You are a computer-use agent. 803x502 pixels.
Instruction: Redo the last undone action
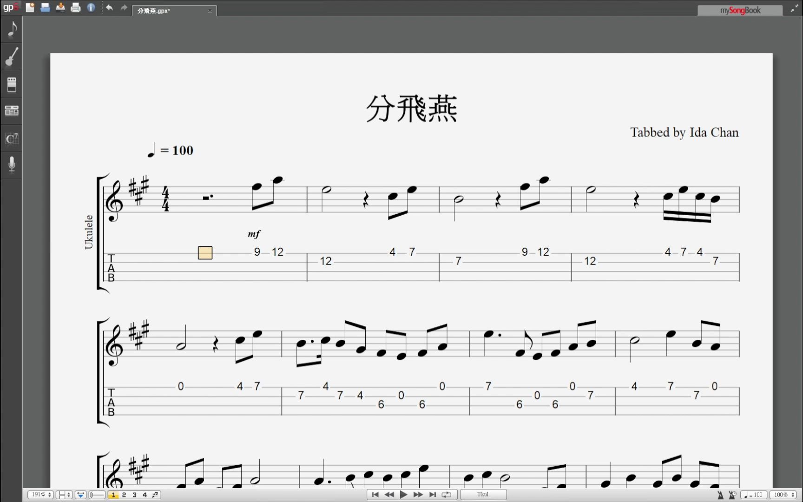pyautogui.click(x=124, y=7)
